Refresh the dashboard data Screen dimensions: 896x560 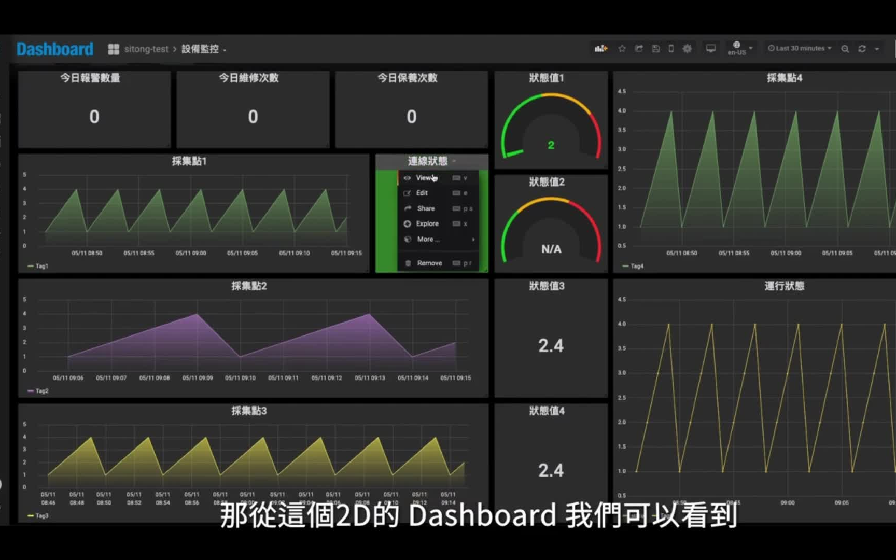coord(861,48)
